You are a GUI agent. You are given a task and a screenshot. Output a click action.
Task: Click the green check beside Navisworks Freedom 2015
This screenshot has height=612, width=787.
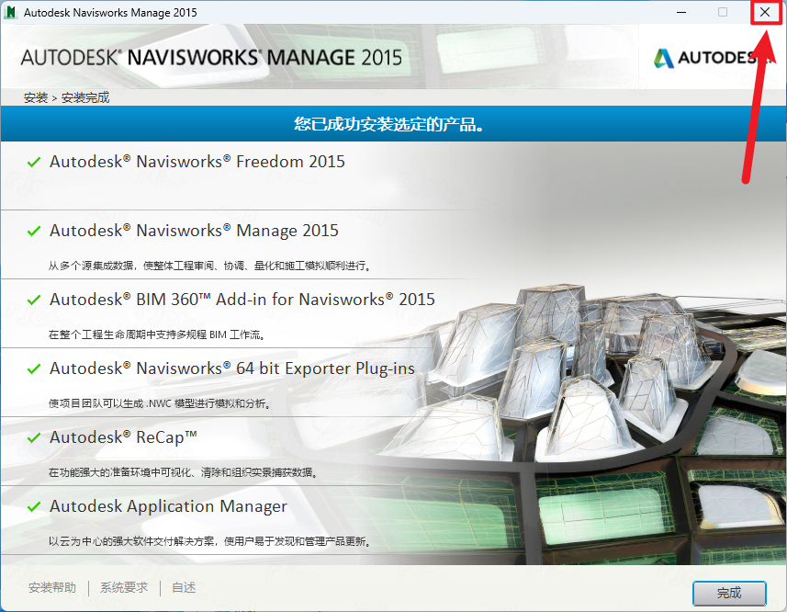coord(34,162)
